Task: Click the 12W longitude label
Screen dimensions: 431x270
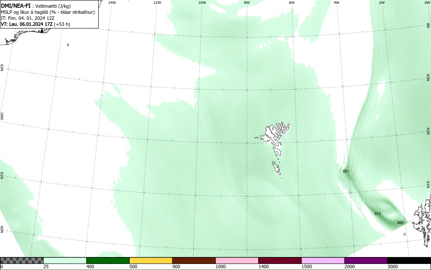Action: pos(157,3)
